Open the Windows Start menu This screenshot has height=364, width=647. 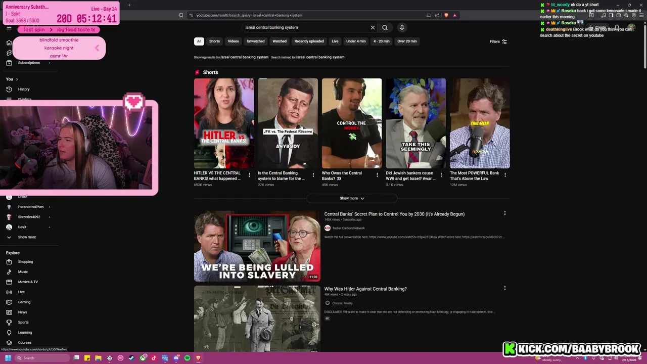[x=8, y=358]
